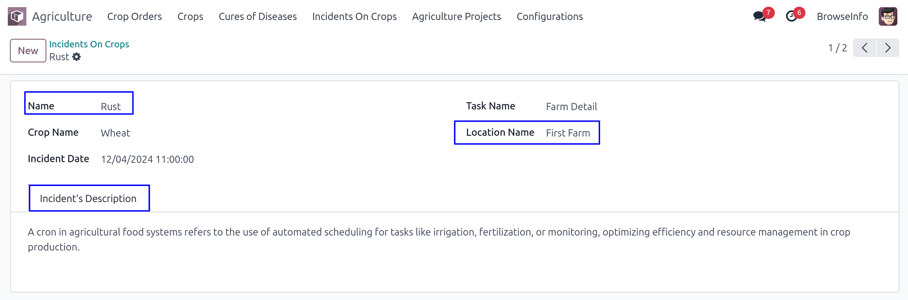Viewport: 908px width, 300px height.
Task: Click the Name field value Rust
Action: [111, 107]
